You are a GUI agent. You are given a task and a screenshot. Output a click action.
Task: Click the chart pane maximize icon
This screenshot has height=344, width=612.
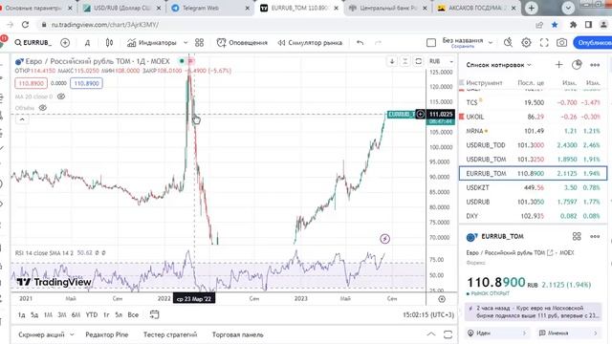pyautogui.click(x=419, y=61)
